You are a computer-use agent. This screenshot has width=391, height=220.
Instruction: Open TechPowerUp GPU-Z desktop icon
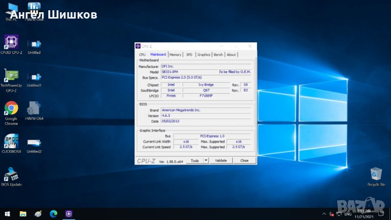click(11, 75)
